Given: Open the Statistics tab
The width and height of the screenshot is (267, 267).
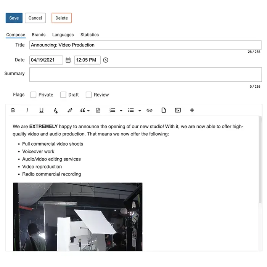Looking at the screenshot, I should [x=90, y=35].
